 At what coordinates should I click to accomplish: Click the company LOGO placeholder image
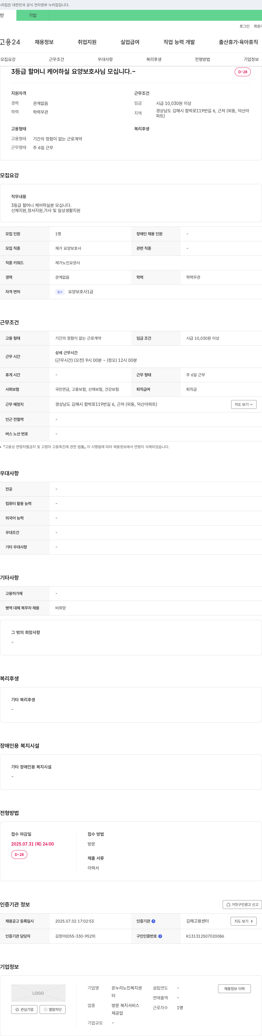point(38,993)
